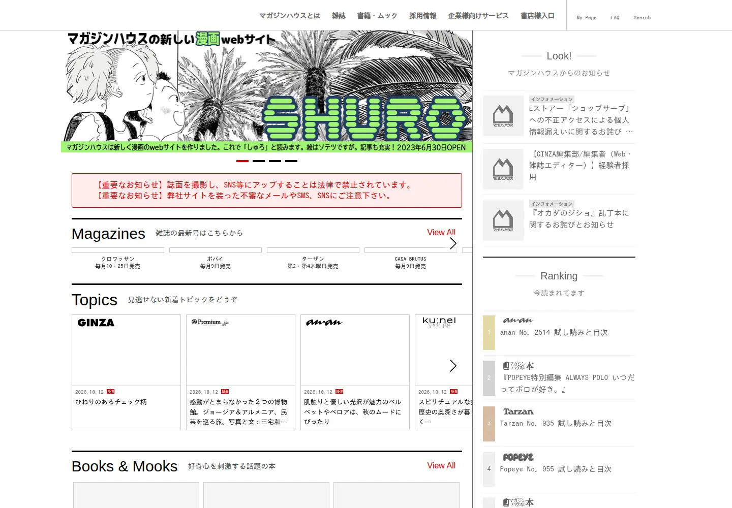
Task: Open ku:nel topic card
Action: (444, 372)
